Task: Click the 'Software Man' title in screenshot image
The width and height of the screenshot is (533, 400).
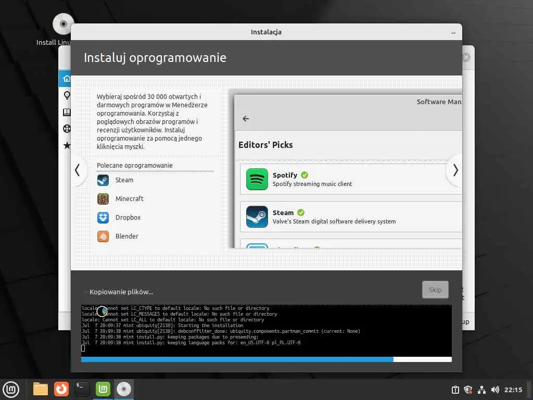Action: (x=439, y=102)
